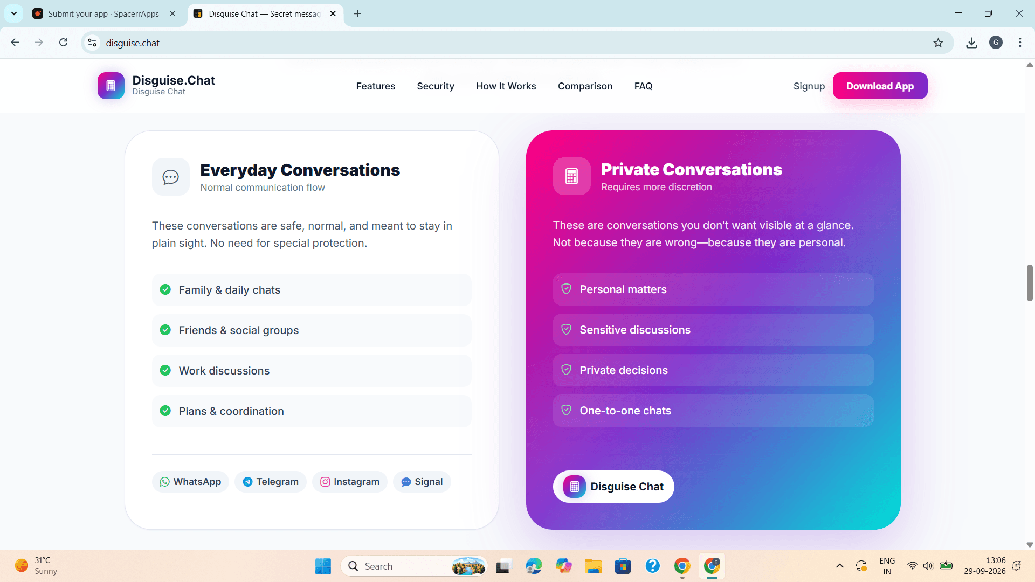Open the Security nav item

coord(436,86)
